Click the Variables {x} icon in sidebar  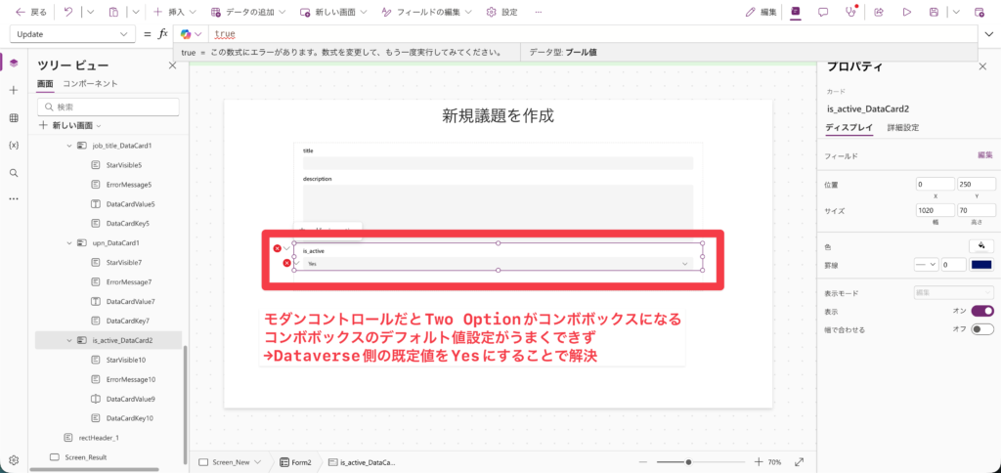click(14, 145)
